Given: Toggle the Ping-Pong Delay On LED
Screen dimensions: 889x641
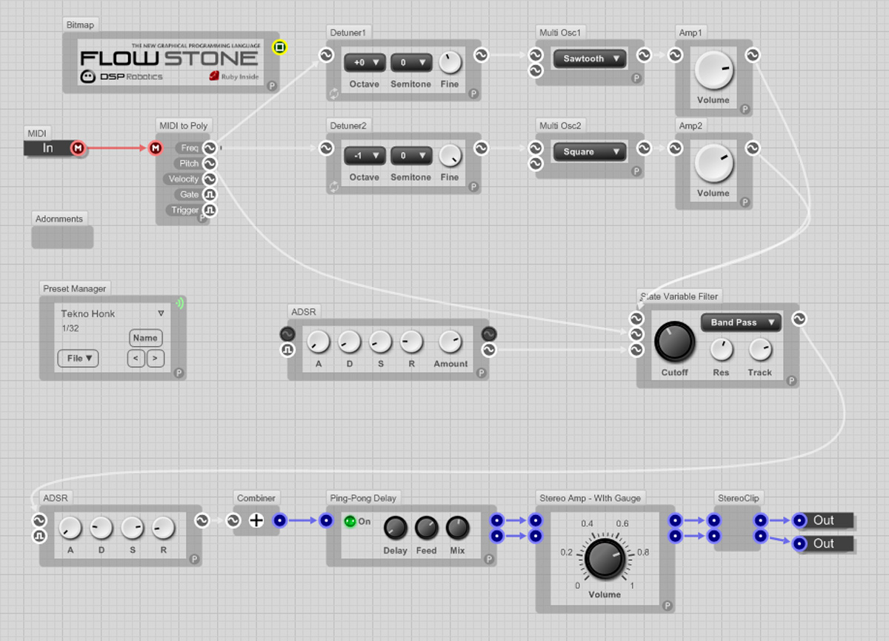Looking at the screenshot, I should (350, 522).
